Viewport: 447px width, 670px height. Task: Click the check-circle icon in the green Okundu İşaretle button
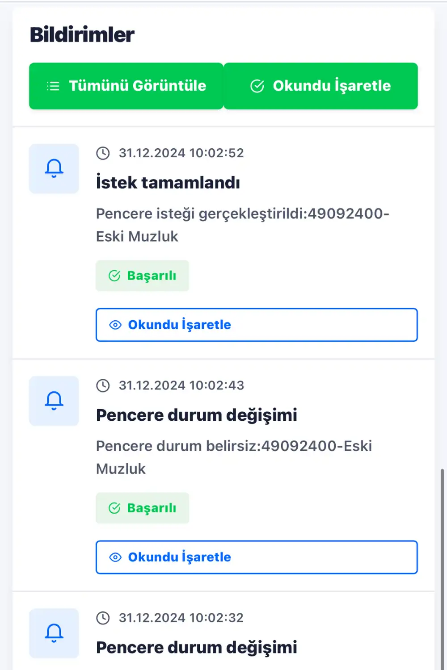257,85
